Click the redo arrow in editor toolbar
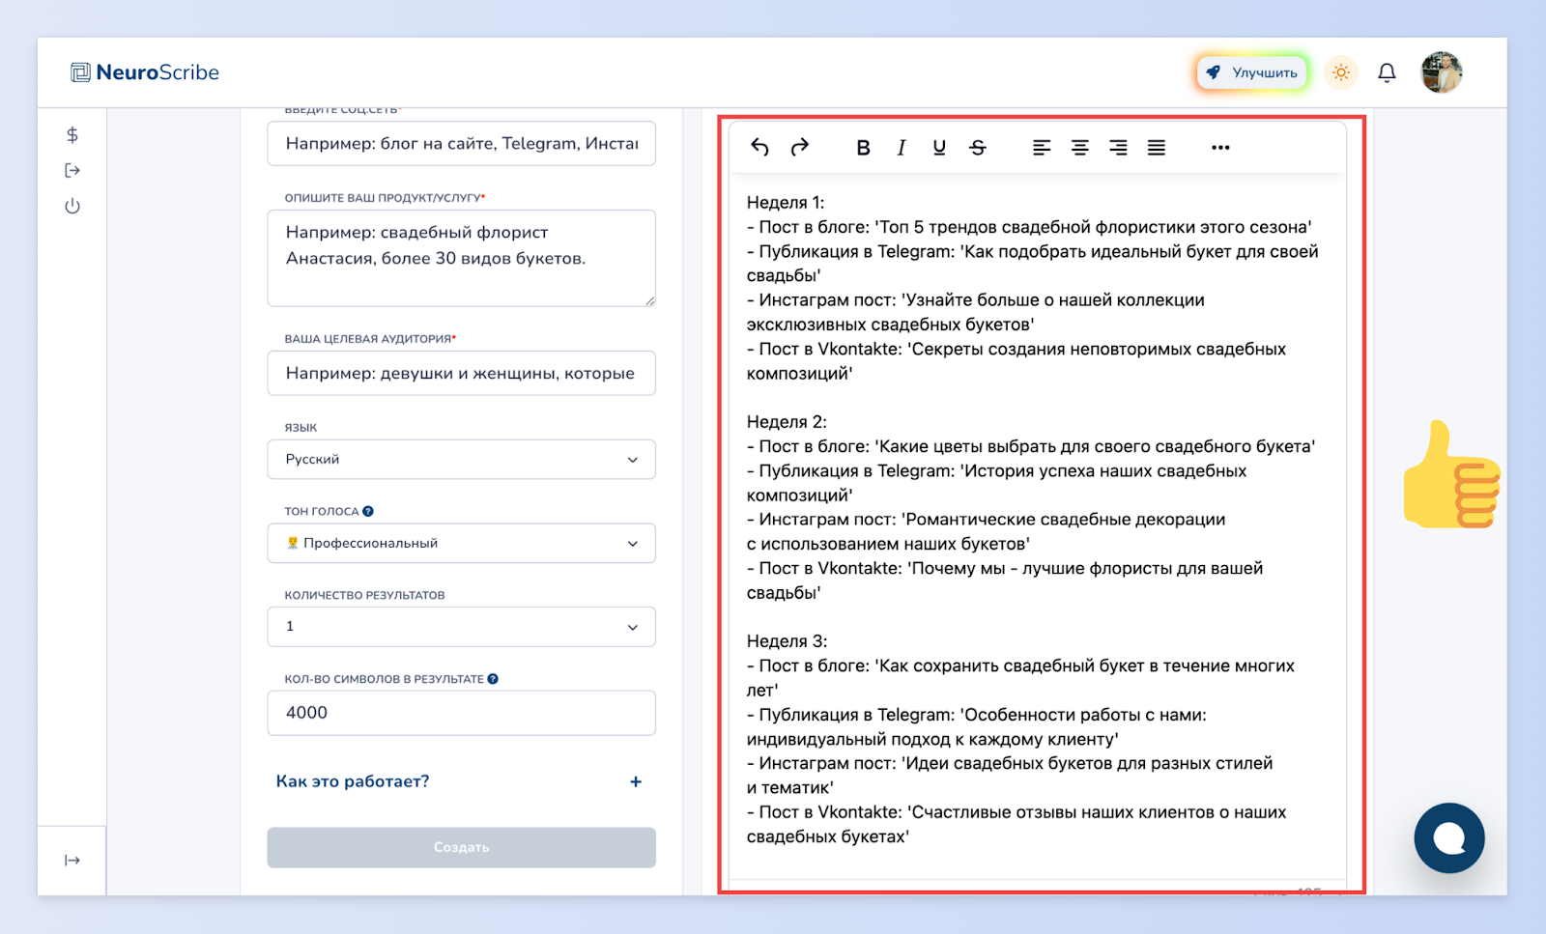 click(x=799, y=147)
